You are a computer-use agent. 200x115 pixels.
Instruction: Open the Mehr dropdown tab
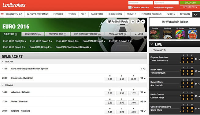pos(139,34)
